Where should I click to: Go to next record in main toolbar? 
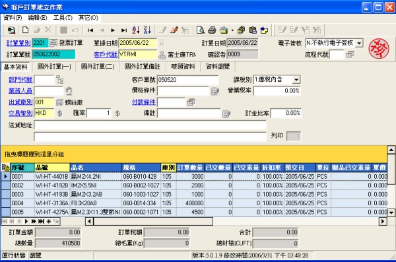(x=113, y=30)
